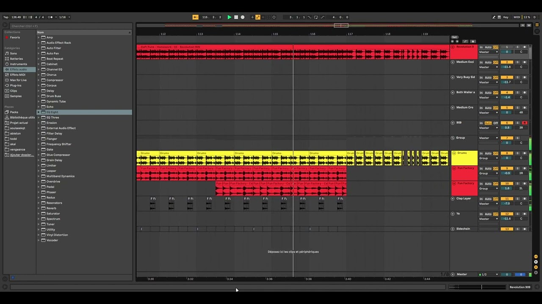Arm track 6 909 for recording
This screenshot has width=542, height=304.
[524, 123]
